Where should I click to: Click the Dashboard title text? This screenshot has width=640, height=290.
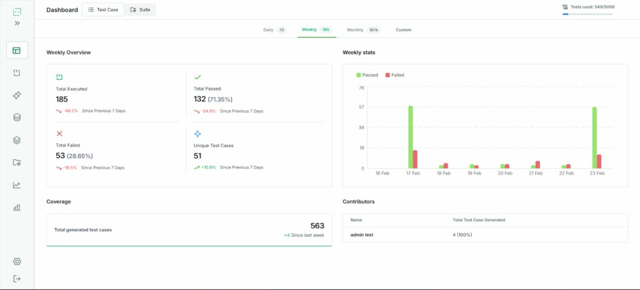(62, 10)
